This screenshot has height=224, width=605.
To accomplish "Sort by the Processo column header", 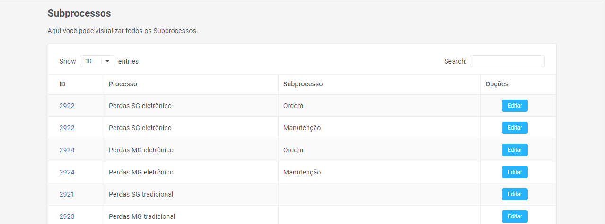I will (123, 84).
